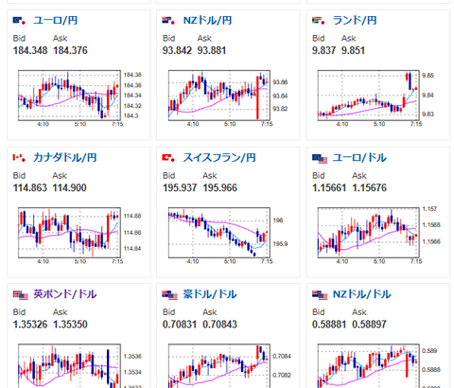Image resolution: width=454 pixels, height=388 pixels.
Task: Open the ランド/円 currency pair link
Action: [x=355, y=21]
